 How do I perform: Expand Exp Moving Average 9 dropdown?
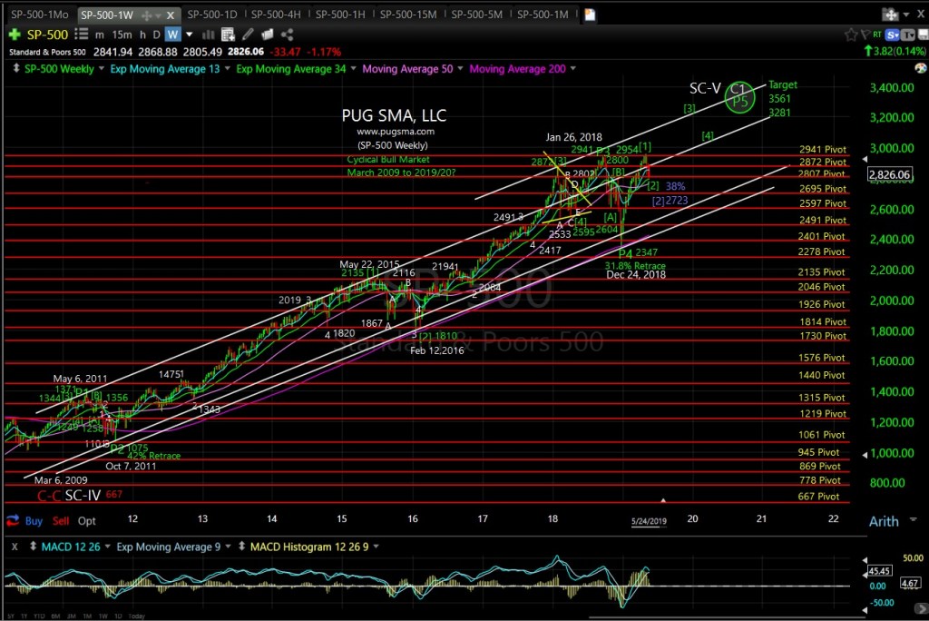point(228,547)
